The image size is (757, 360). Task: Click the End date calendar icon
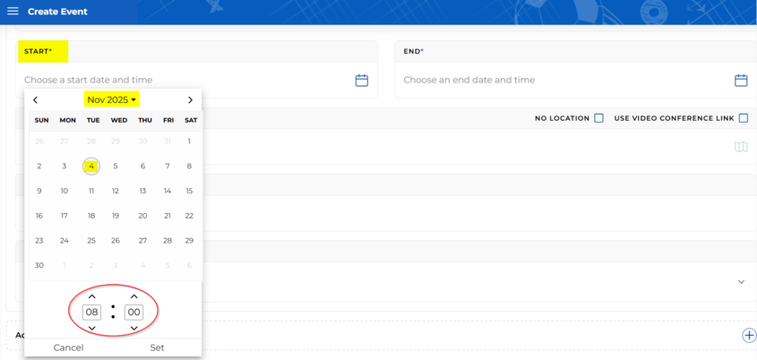click(740, 81)
